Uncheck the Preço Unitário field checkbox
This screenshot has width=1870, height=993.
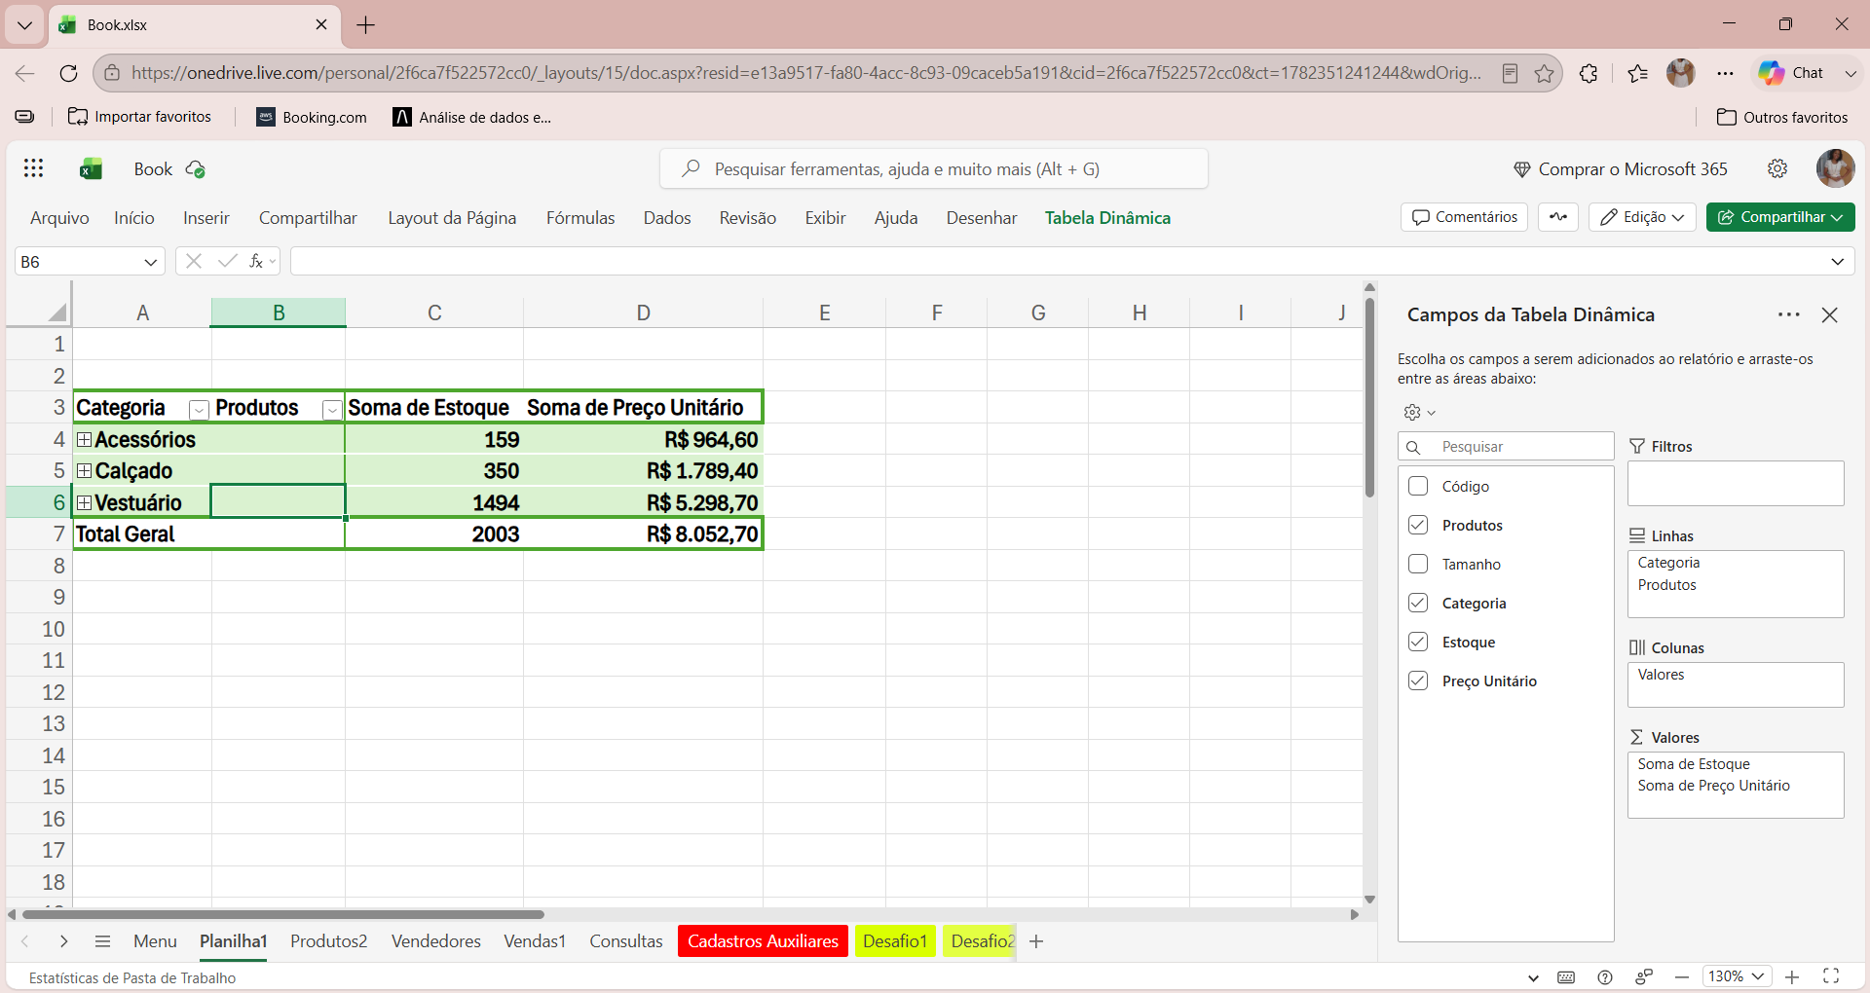coord(1418,680)
